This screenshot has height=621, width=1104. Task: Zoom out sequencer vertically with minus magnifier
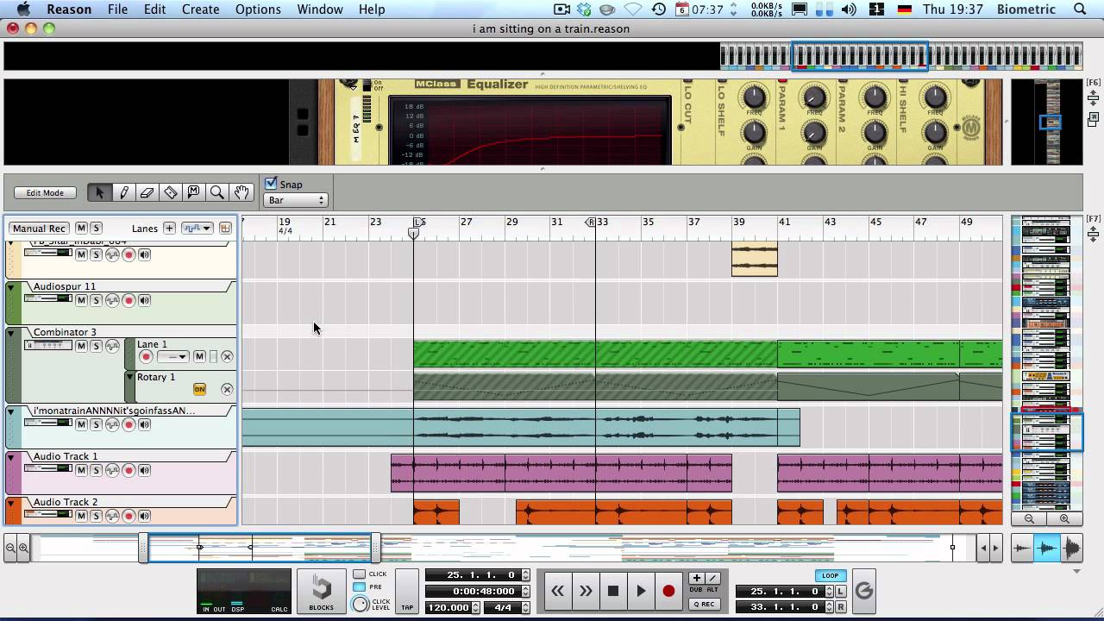[x=1029, y=518]
